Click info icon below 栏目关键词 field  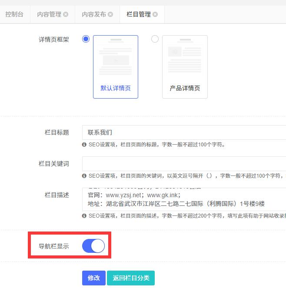tap(84, 176)
